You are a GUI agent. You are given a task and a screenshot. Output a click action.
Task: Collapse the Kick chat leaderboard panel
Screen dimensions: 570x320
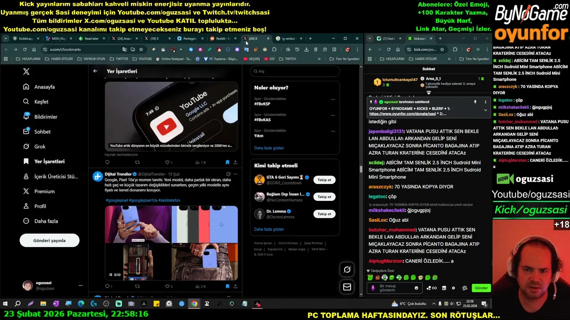click(x=429, y=93)
